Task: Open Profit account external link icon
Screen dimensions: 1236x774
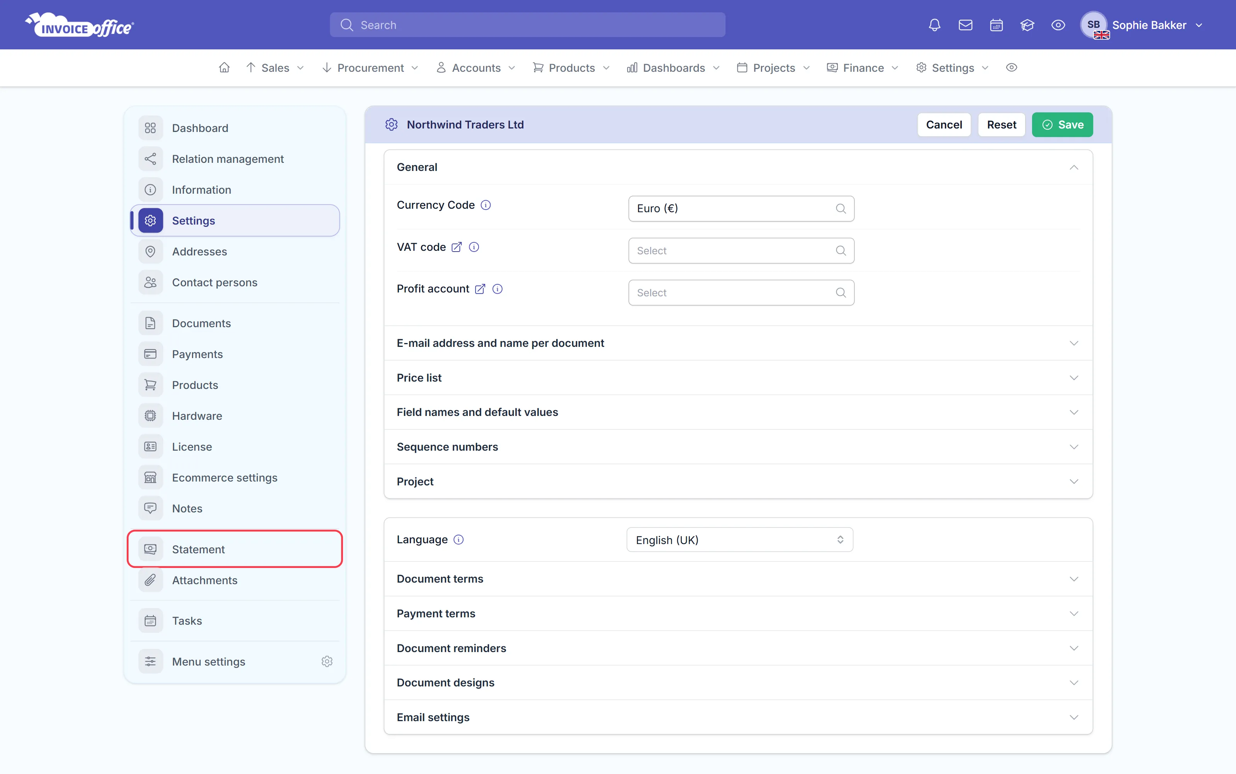Action: pyautogui.click(x=480, y=289)
